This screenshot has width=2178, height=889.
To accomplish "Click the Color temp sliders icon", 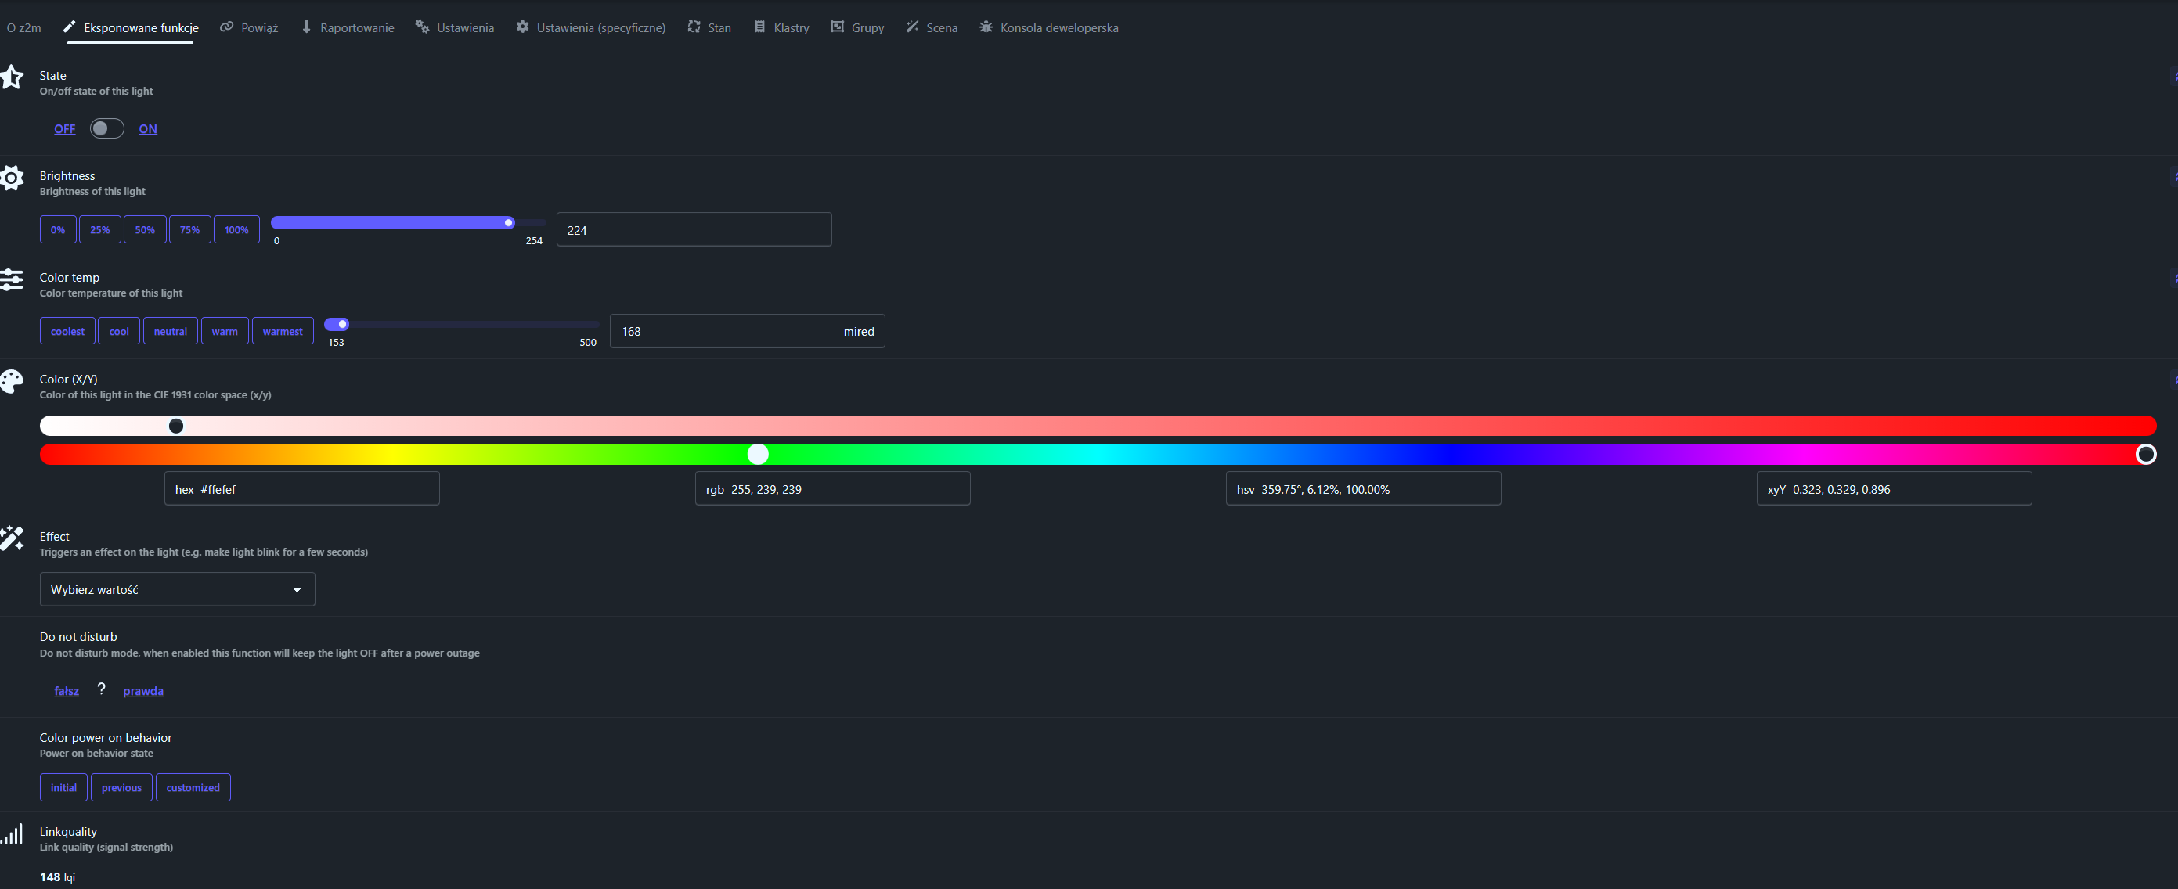I will click(x=12, y=279).
